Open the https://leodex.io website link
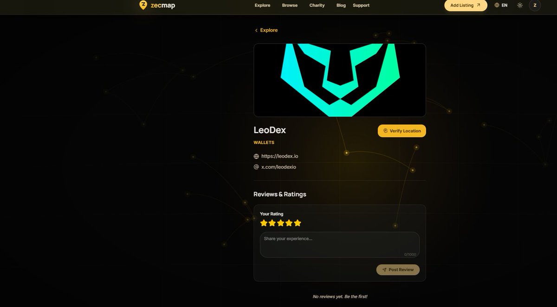Image resolution: width=557 pixels, height=307 pixels. coord(280,156)
